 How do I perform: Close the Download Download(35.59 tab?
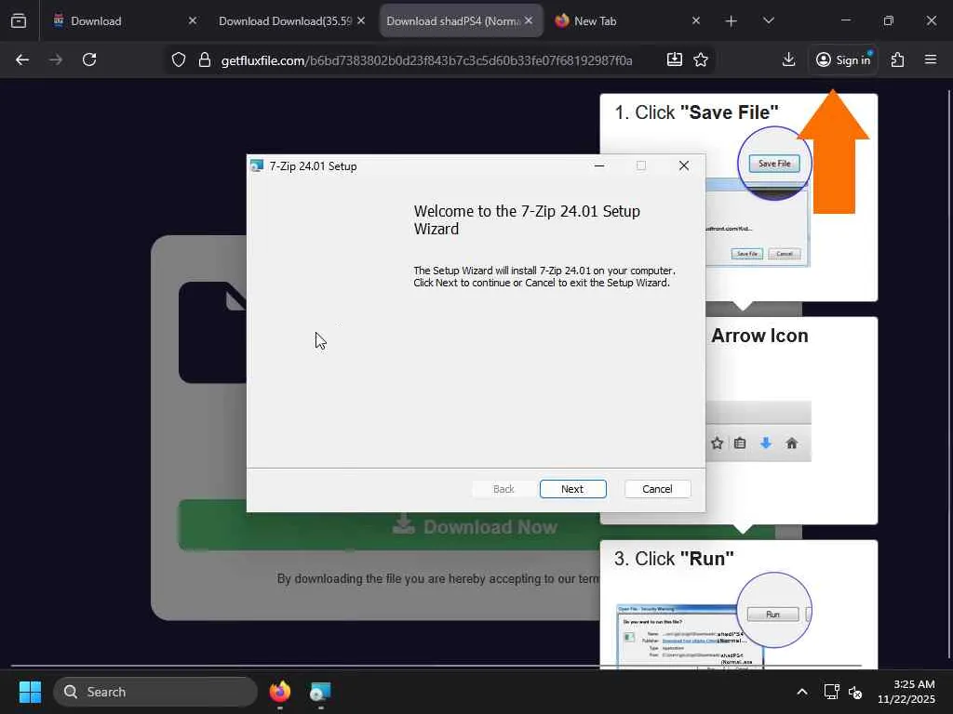click(x=361, y=20)
